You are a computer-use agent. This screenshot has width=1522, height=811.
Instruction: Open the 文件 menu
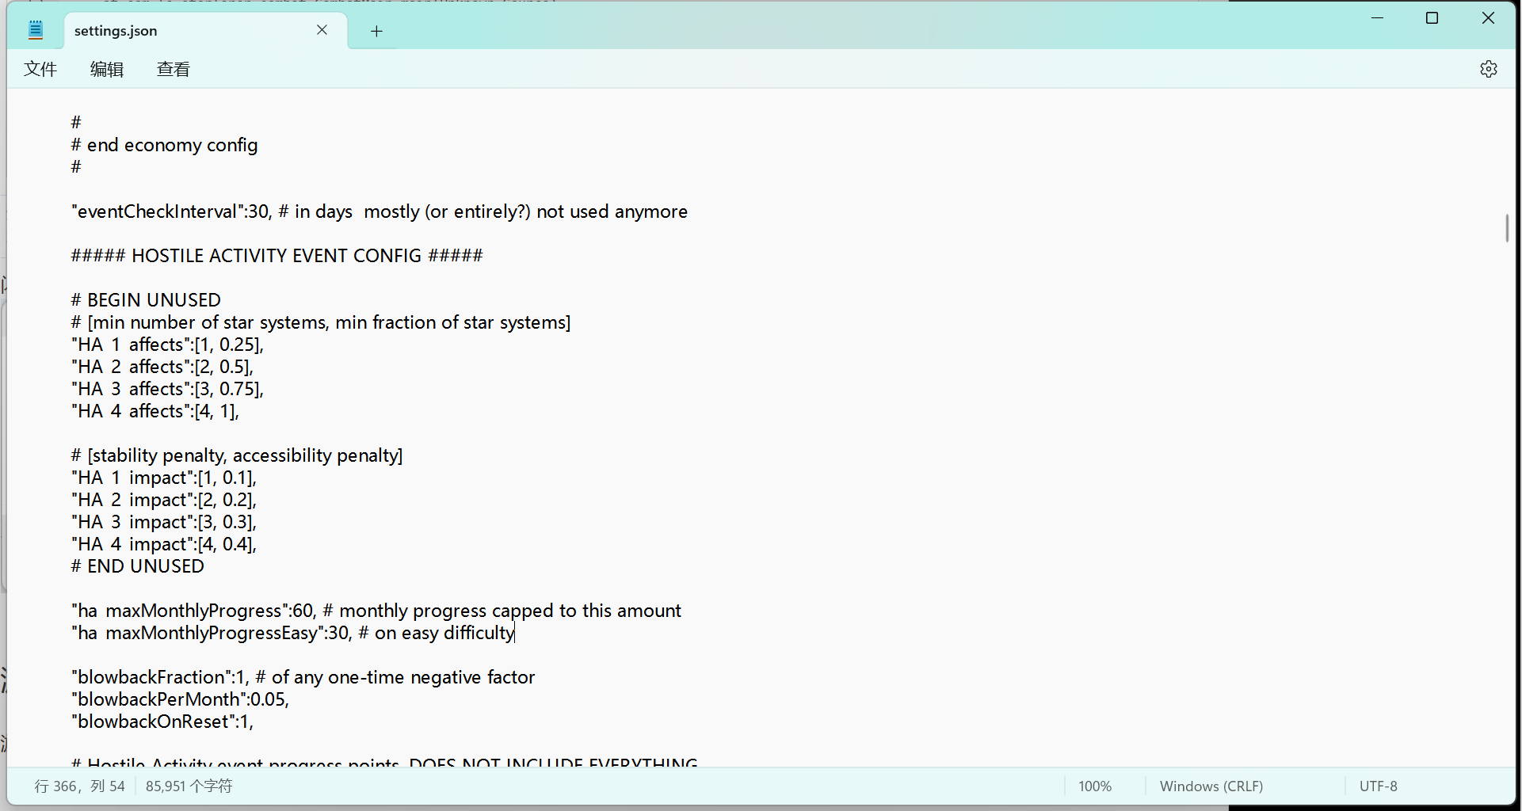[40, 69]
